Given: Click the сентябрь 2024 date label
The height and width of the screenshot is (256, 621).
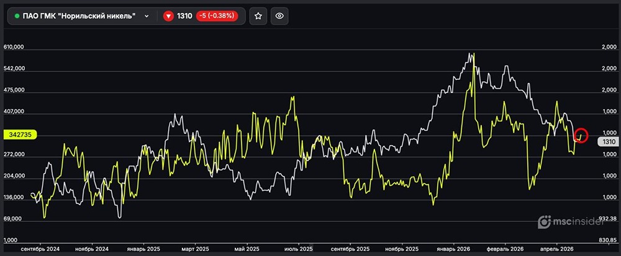Looking at the screenshot, I should (x=41, y=249).
